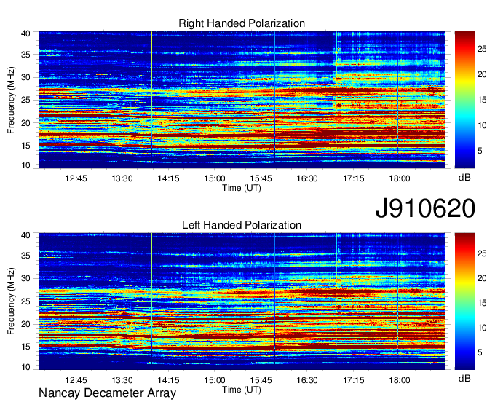
Task: Click the "12:45" time tick of the Right Handed plot
Action: pos(76,178)
